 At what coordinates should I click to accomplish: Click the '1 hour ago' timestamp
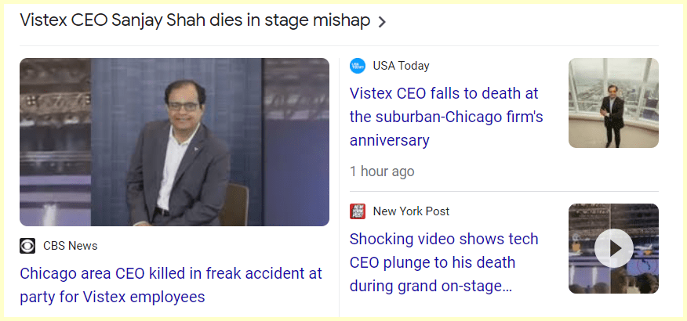(x=382, y=171)
